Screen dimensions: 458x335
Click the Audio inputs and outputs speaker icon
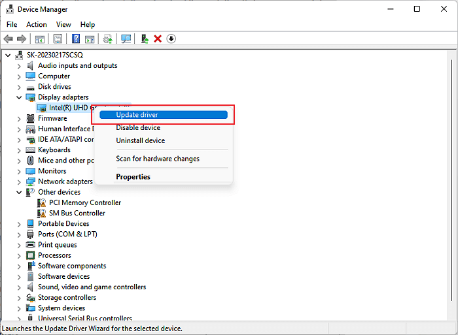[x=30, y=65]
